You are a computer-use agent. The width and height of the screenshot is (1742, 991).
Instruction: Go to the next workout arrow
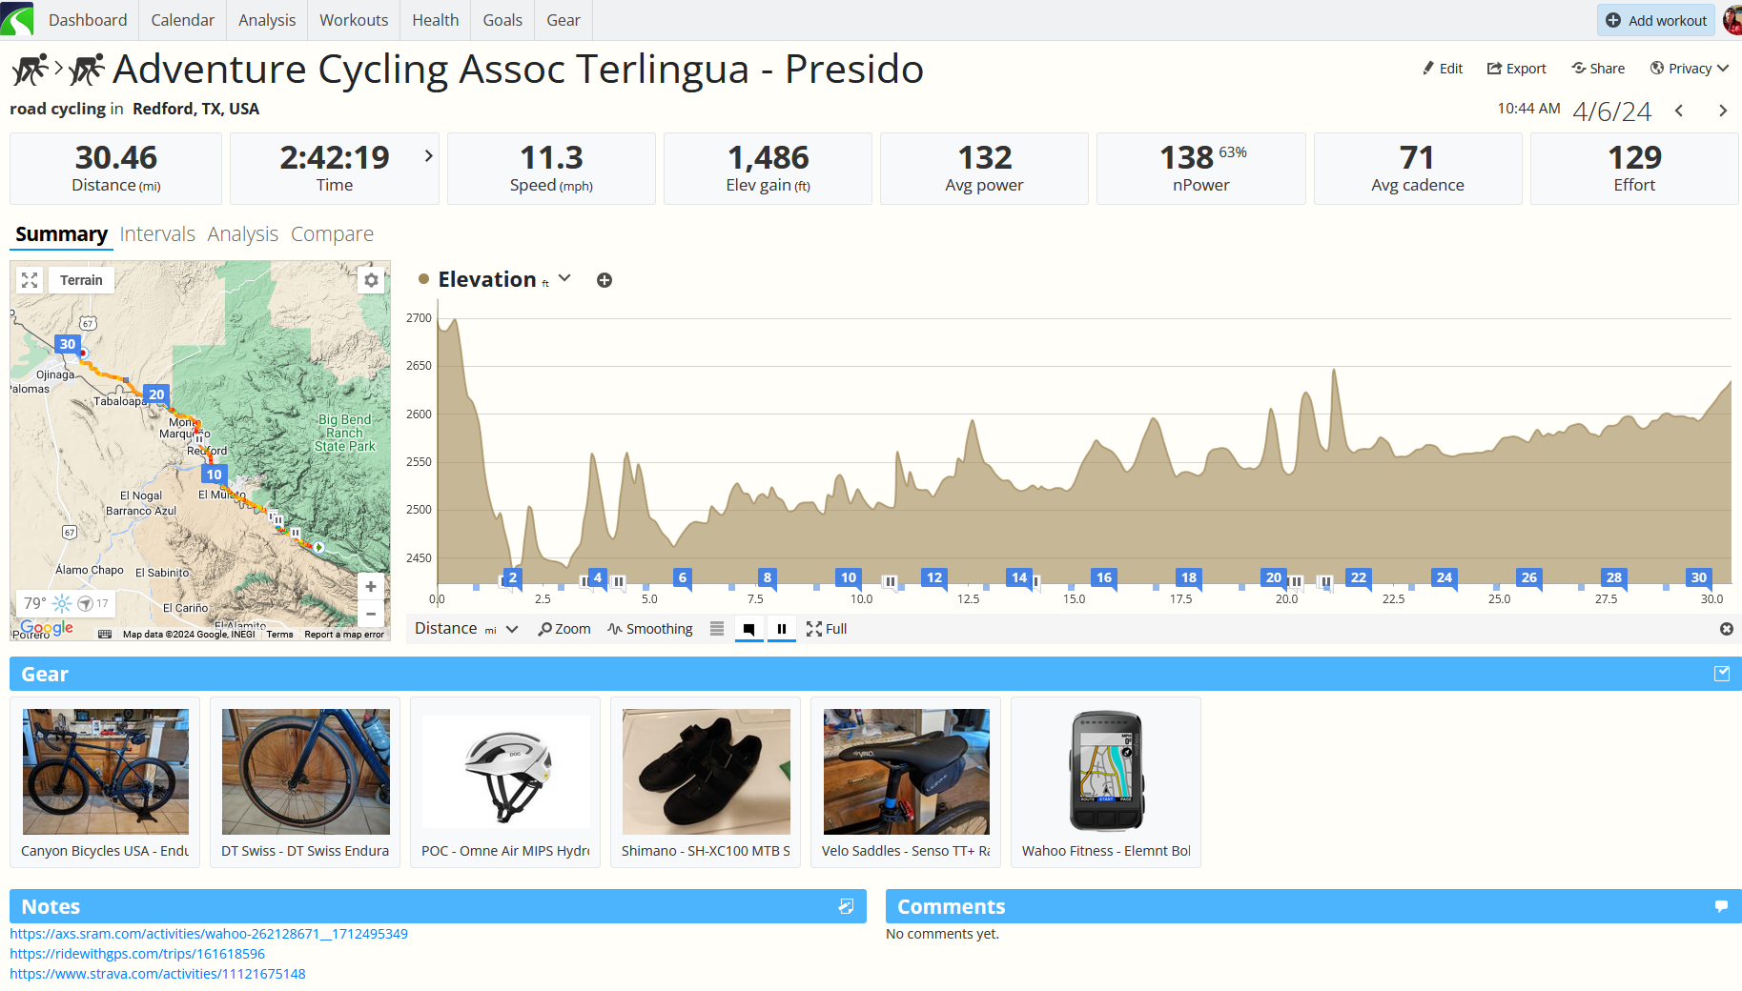1723,111
